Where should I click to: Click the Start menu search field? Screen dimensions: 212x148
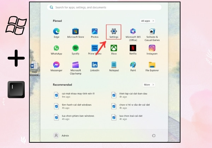104,7
